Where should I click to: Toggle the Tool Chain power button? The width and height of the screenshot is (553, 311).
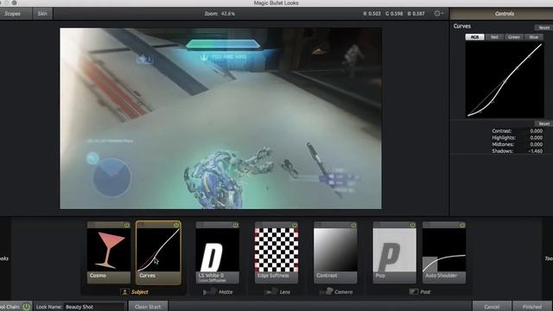pyautogui.click(x=26, y=307)
